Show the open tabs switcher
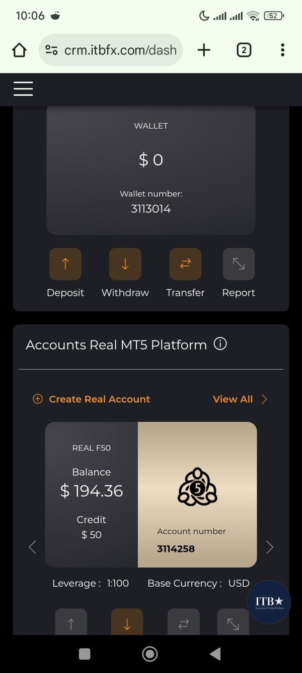Screen dimensions: 302x673 pos(244,50)
